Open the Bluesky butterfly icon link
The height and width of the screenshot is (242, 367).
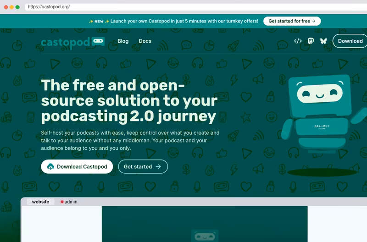(x=323, y=41)
